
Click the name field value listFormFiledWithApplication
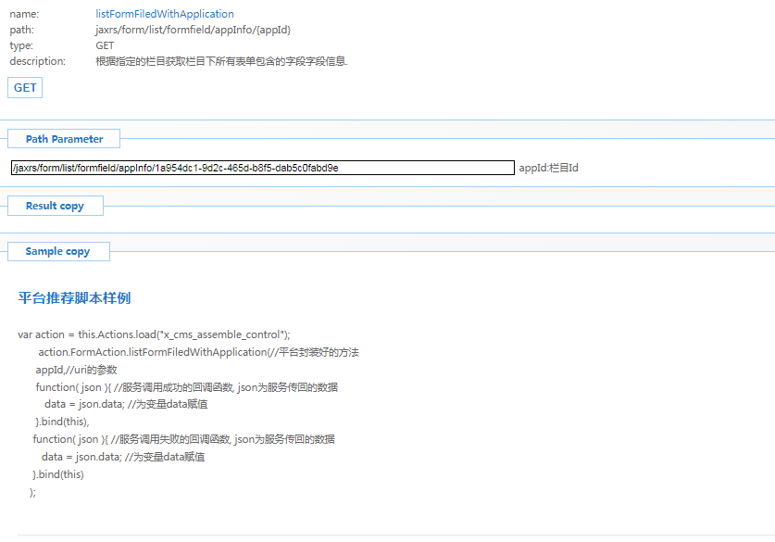(x=164, y=14)
